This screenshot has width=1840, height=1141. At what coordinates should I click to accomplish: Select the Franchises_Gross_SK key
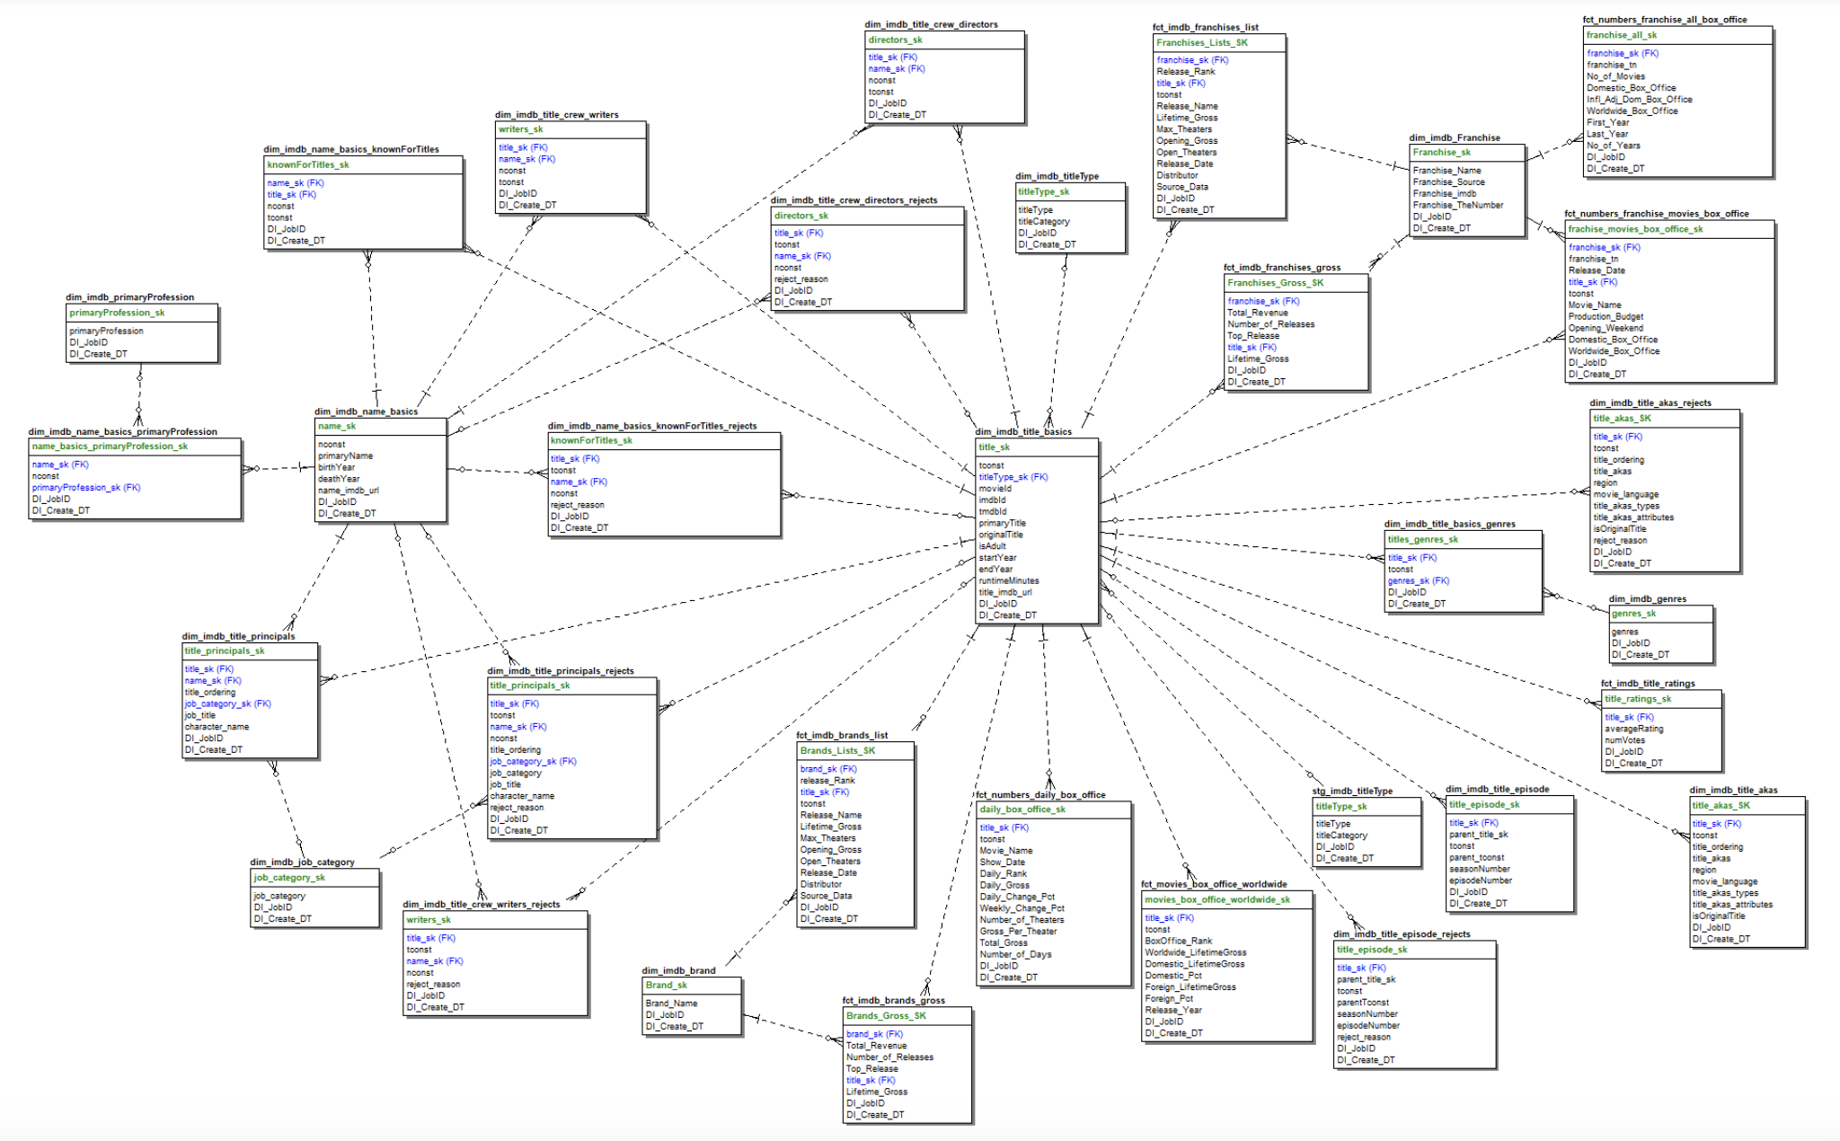point(1275,283)
